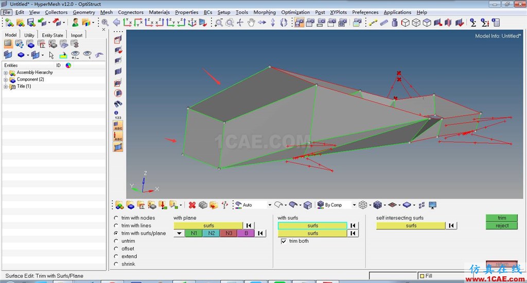Open the Auto geometry color mode dropdown
This screenshot has width=527, height=283.
270,205
